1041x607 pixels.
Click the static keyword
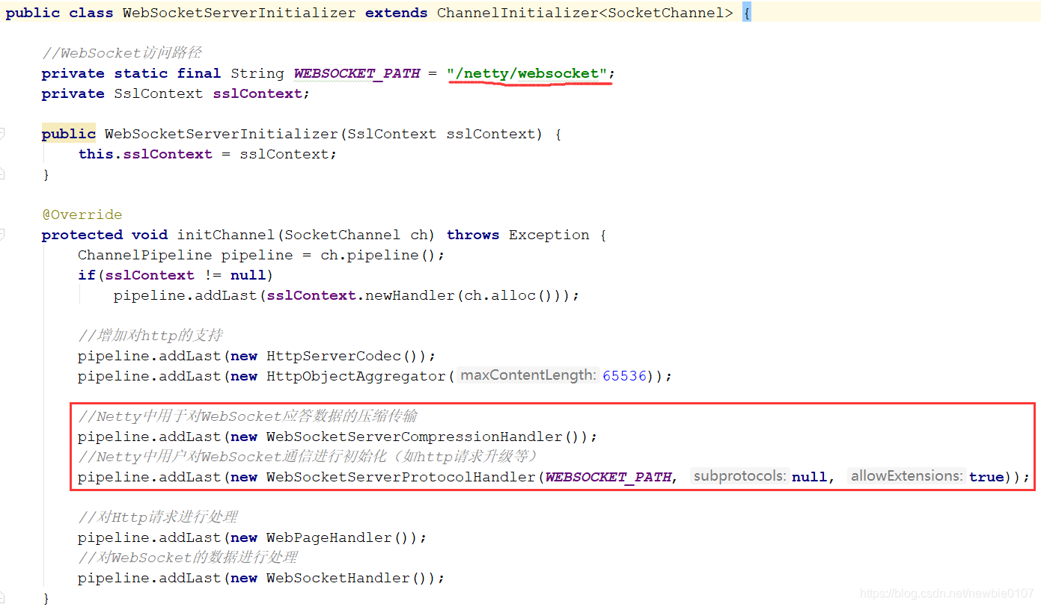pyautogui.click(x=141, y=73)
